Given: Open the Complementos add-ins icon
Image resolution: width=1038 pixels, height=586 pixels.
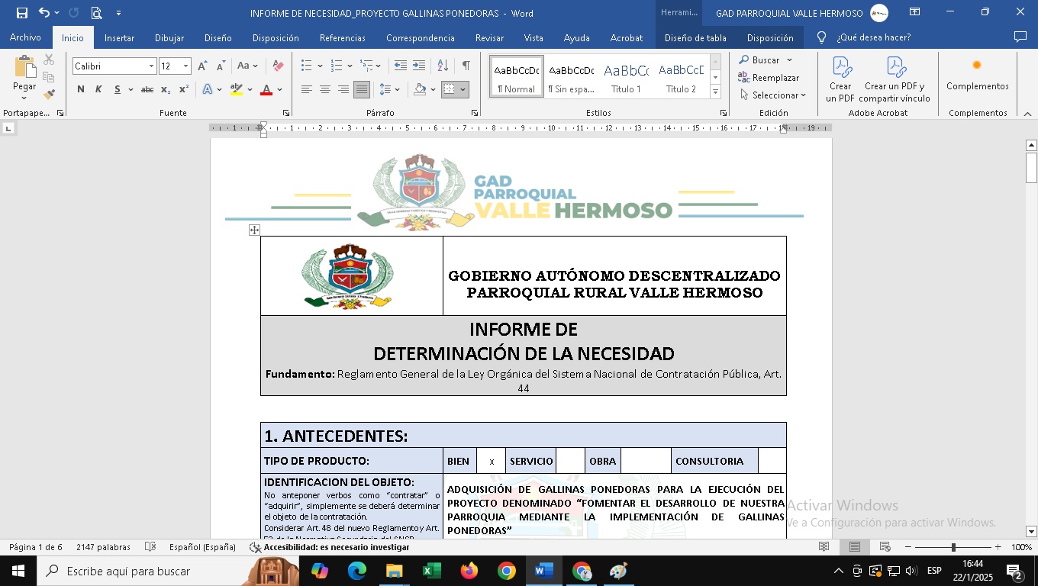Looking at the screenshot, I should click(x=977, y=74).
